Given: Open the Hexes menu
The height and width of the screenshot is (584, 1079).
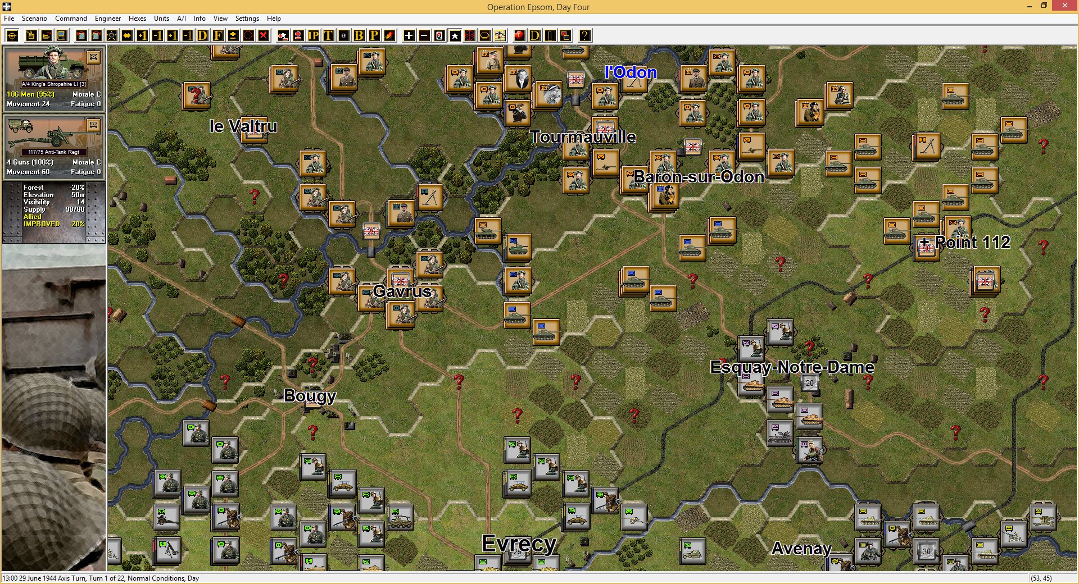Looking at the screenshot, I should click(137, 19).
